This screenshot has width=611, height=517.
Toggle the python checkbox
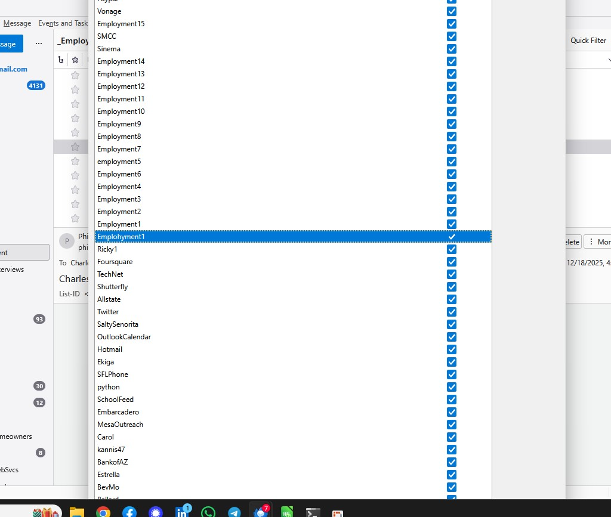click(x=452, y=387)
